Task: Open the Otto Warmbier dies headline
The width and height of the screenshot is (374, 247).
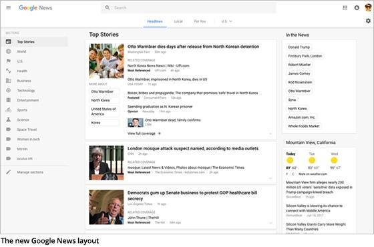Action: pyautogui.click(x=193, y=47)
